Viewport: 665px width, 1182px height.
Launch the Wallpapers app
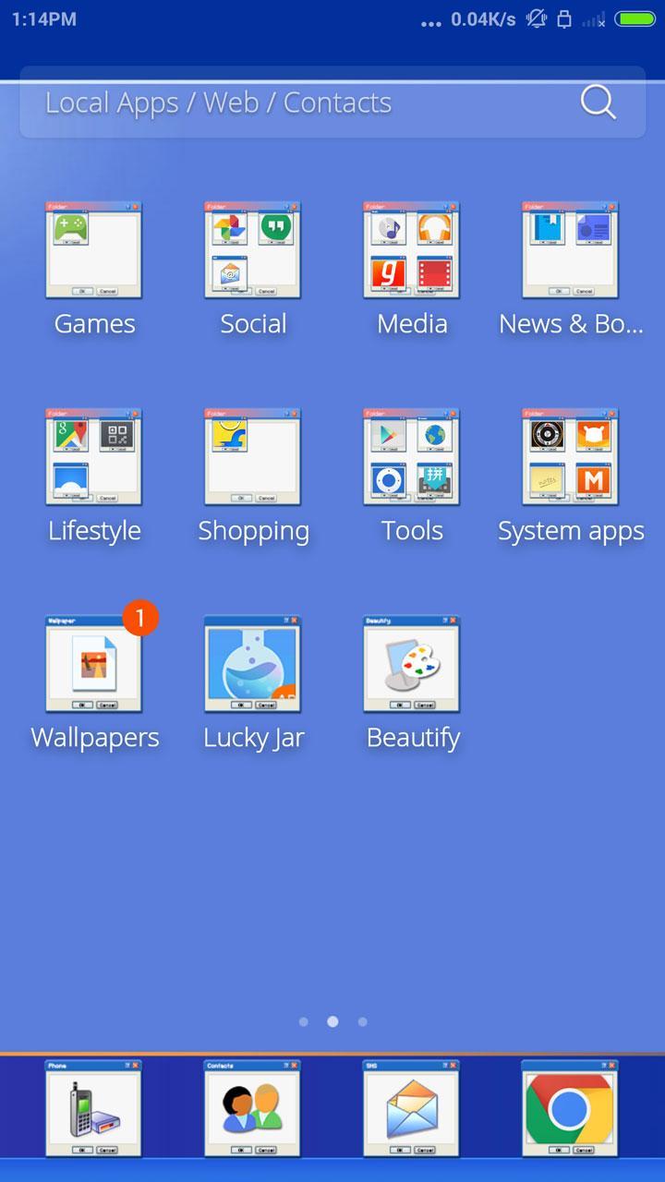94,664
